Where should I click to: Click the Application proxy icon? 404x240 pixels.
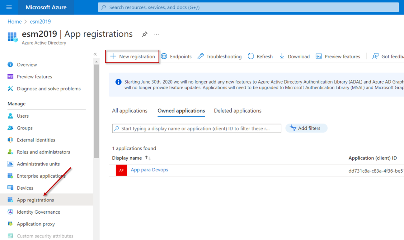click(10, 224)
